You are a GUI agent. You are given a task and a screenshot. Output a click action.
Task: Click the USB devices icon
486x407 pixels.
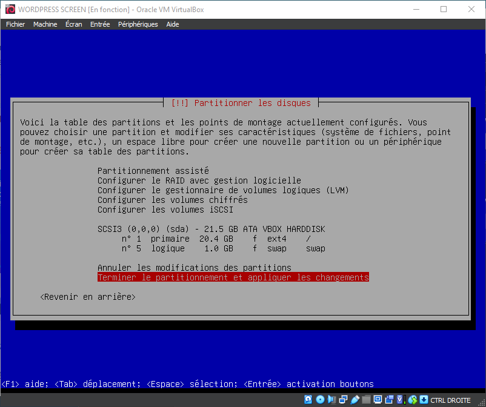point(355,400)
